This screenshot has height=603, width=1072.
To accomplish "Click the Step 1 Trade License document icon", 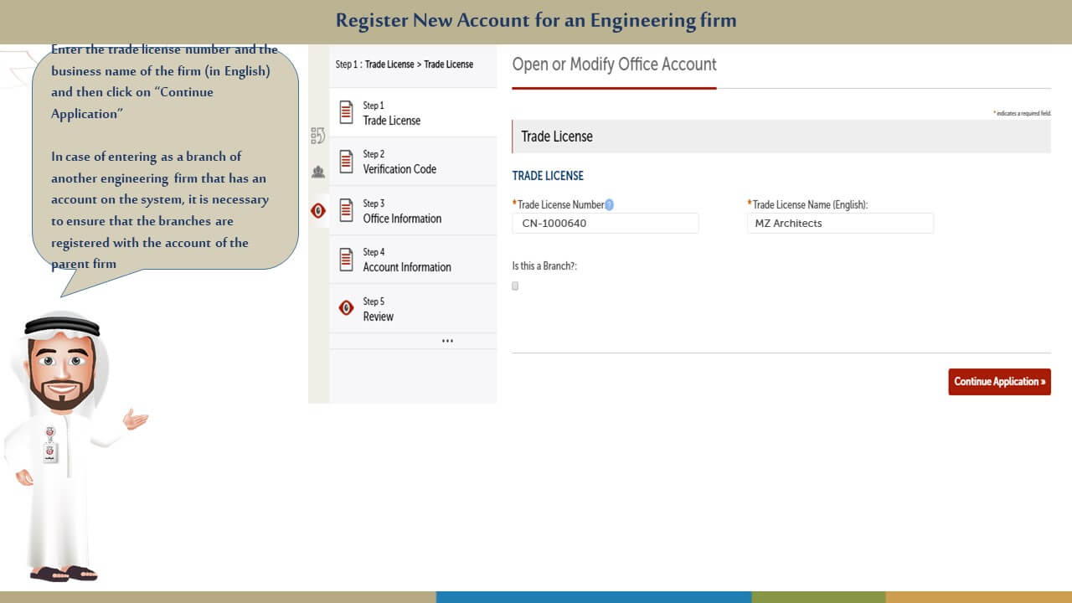I will click(x=346, y=112).
